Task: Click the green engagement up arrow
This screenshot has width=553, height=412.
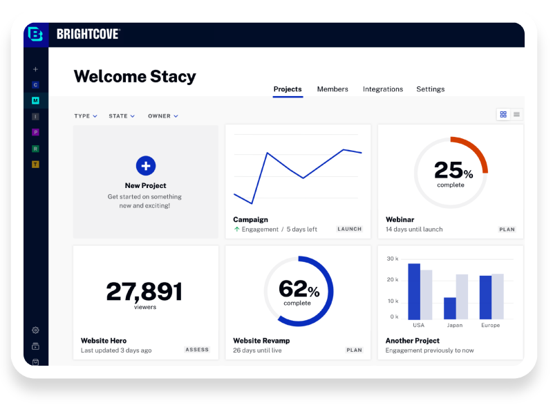Action: point(236,230)
